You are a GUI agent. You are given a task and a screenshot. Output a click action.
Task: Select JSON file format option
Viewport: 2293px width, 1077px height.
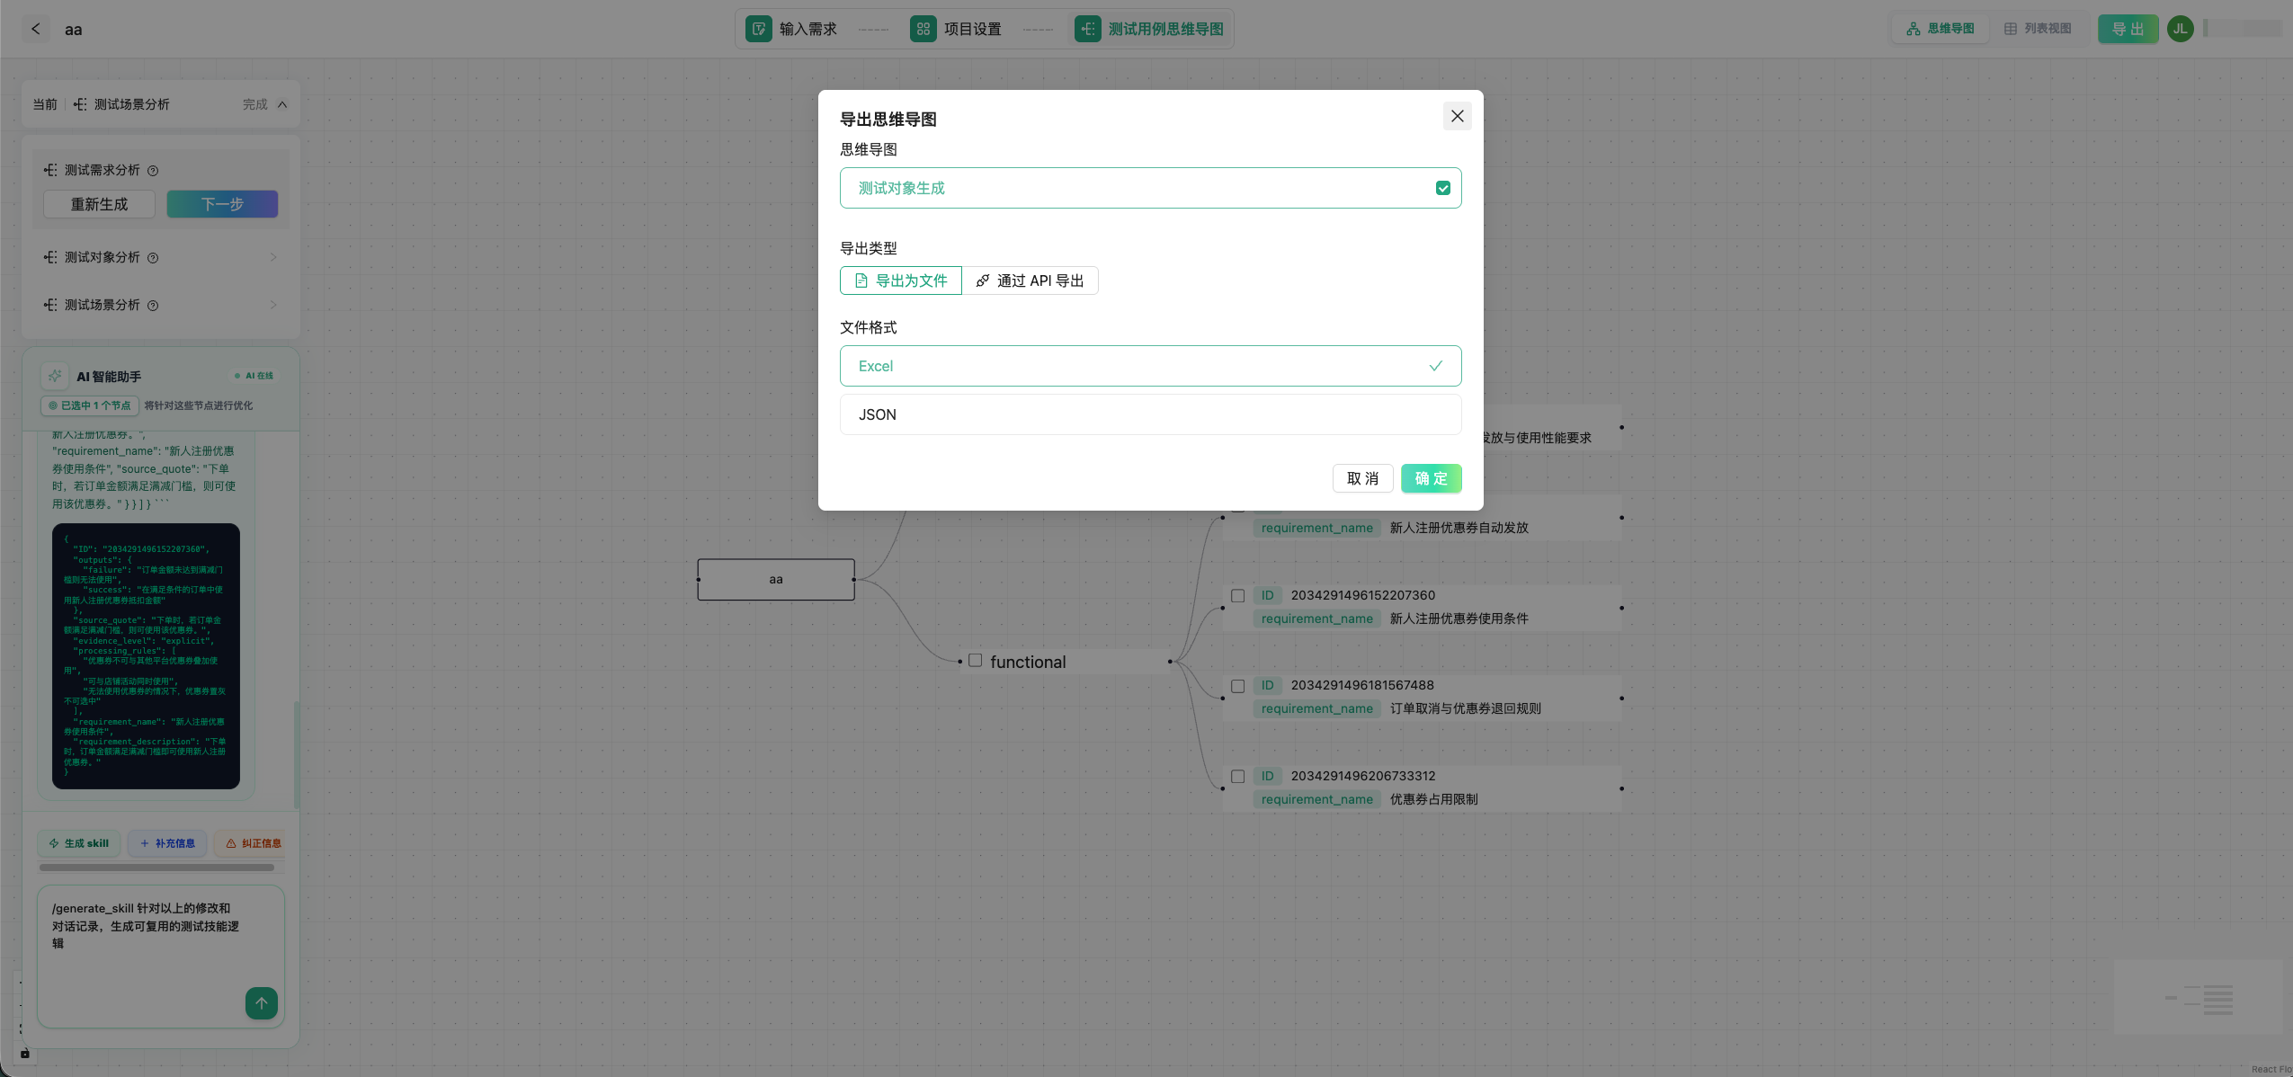(x=1150, y=414)
